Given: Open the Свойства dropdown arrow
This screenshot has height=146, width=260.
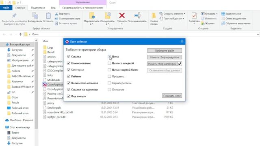Looking at the screenshot, I should click(x=194, y=24).
